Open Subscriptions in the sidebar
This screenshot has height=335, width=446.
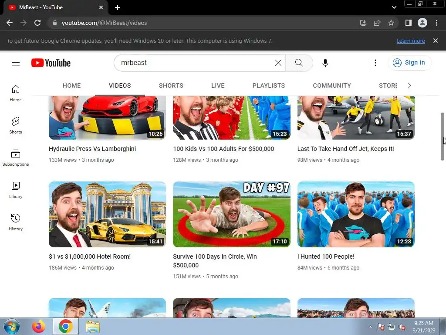pos(16,158)
